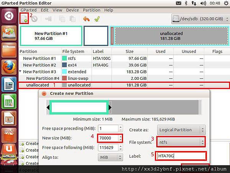
Task: Select New Partition #1 block in disk map
Action: click(x=51, y=36)
